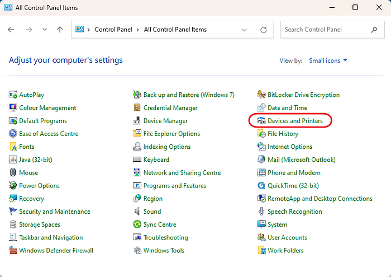Viewport: 391px width, 277px height.
Task: Select Control Panel in the address breadcrumb
Action: tap(112, 30)
